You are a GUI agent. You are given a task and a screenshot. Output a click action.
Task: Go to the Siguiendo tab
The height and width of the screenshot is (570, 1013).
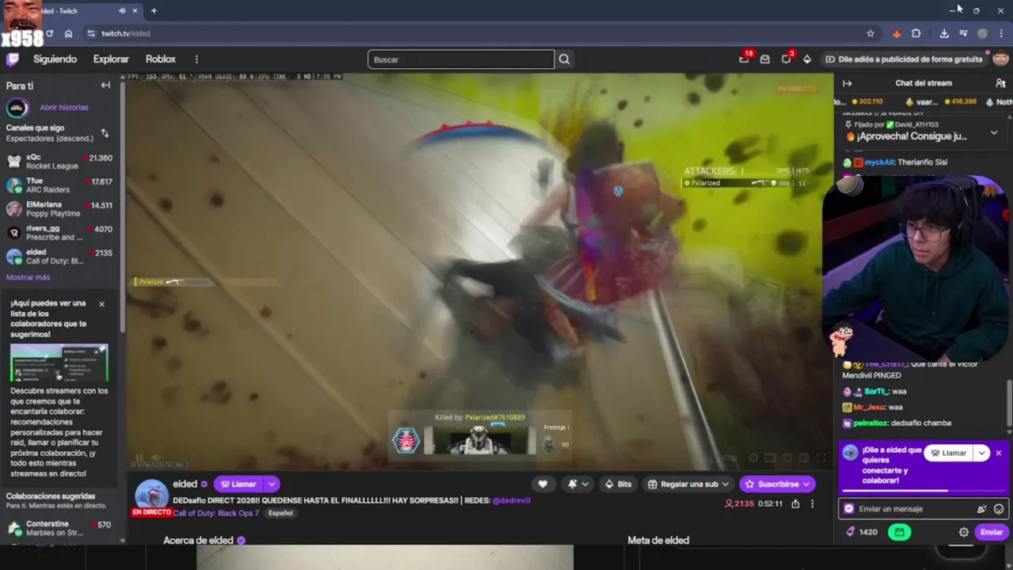(55, 59)
